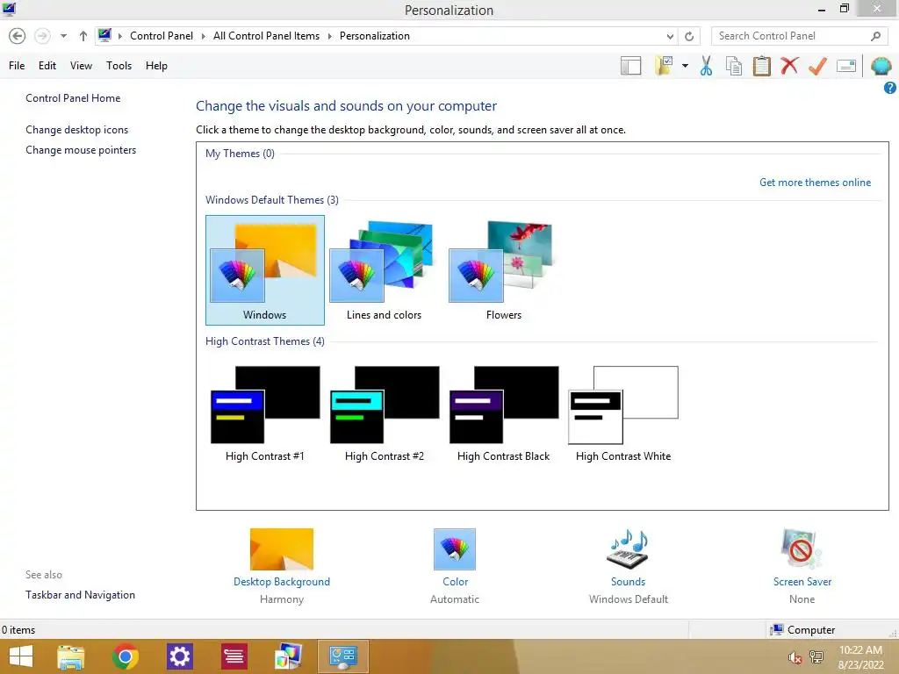Click the Windows Start button
This screenshot has width=899, height=674.
pos(21,656)
